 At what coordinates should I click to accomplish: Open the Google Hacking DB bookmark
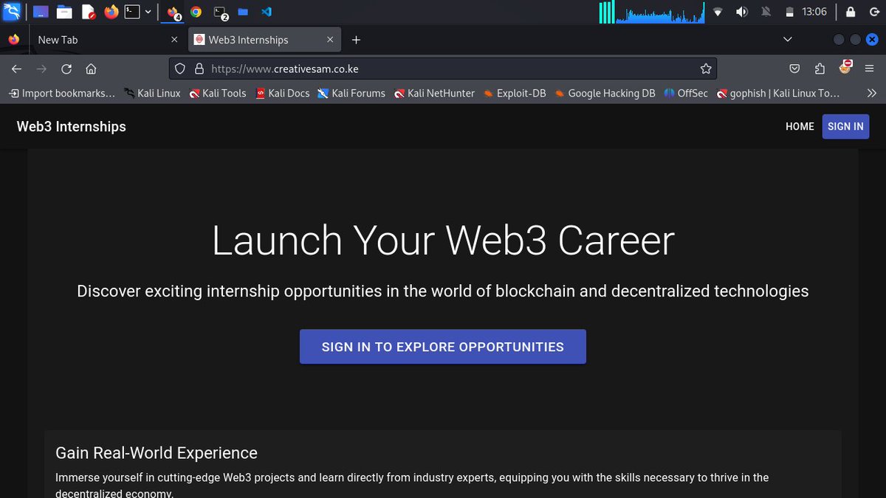click(x=605, y=93)
